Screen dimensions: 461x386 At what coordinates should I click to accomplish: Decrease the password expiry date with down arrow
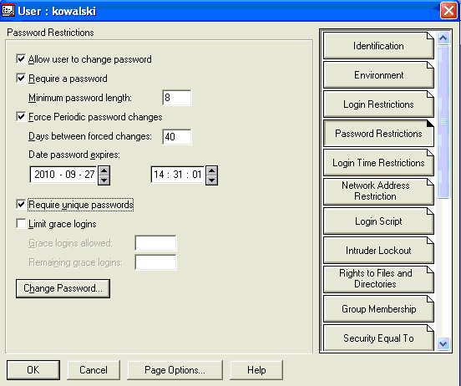tap(104, 180)
